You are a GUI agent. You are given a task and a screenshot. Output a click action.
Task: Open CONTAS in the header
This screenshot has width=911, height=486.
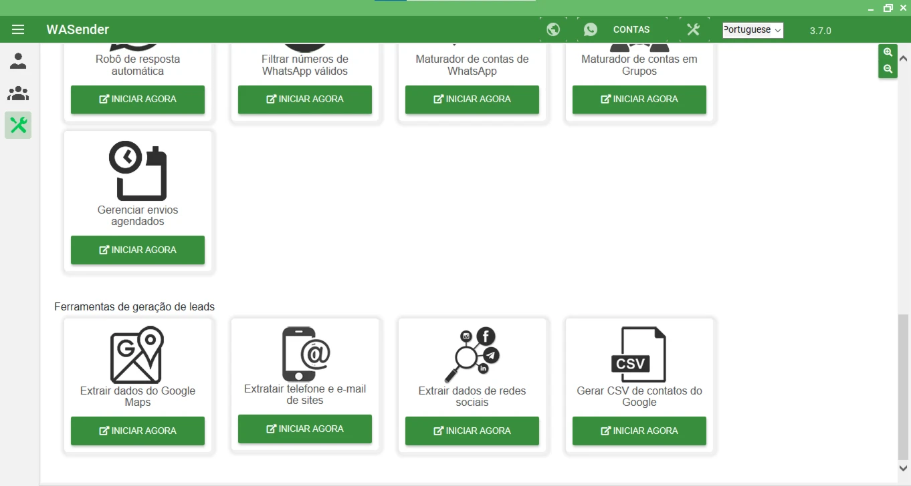click(631, 29)
